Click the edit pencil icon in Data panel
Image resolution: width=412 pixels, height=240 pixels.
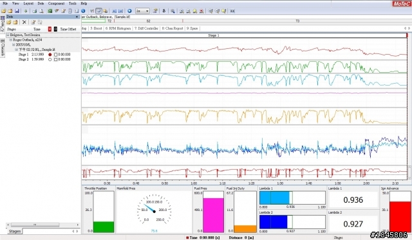33,23
